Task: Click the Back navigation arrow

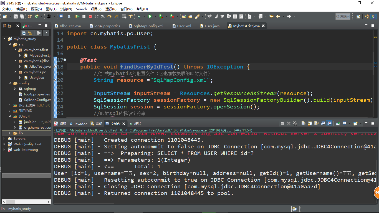Action: click(278, 16)
